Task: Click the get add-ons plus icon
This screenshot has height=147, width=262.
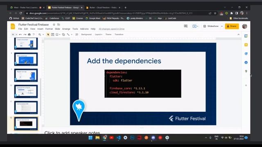Action: 246,85
